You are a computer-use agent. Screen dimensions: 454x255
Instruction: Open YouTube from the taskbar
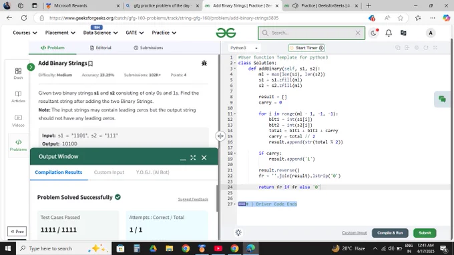(x=218, y=248)
